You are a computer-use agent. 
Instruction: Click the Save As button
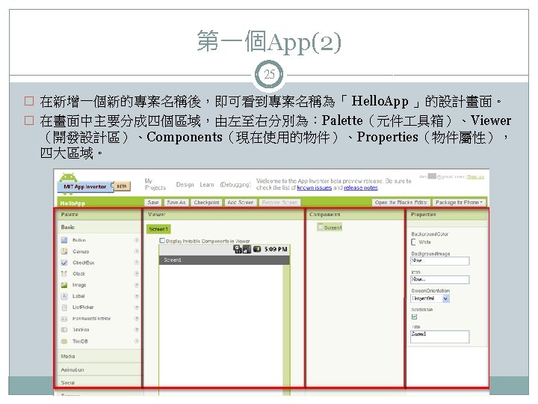tap(176, 202)
